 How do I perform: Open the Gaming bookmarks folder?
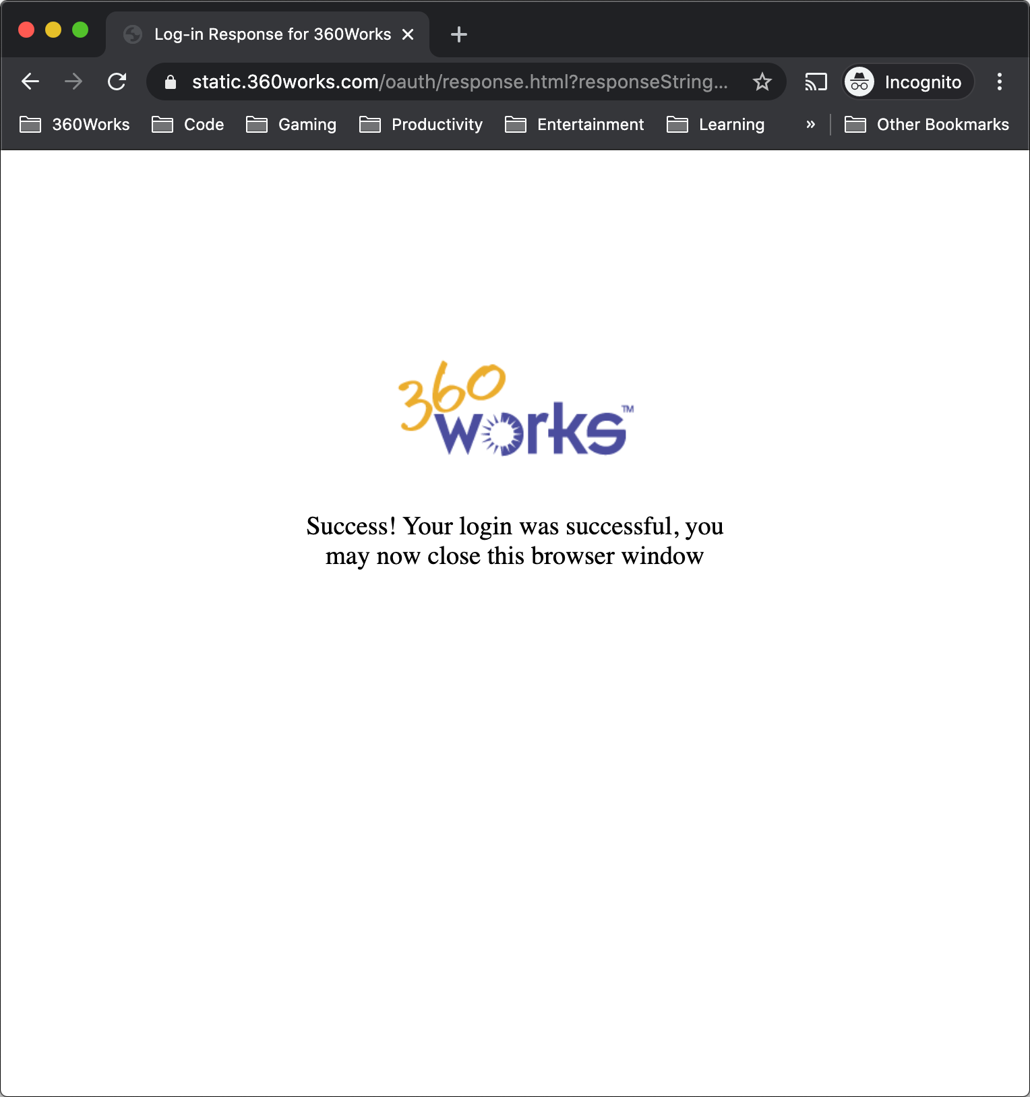tap(291, 125)
